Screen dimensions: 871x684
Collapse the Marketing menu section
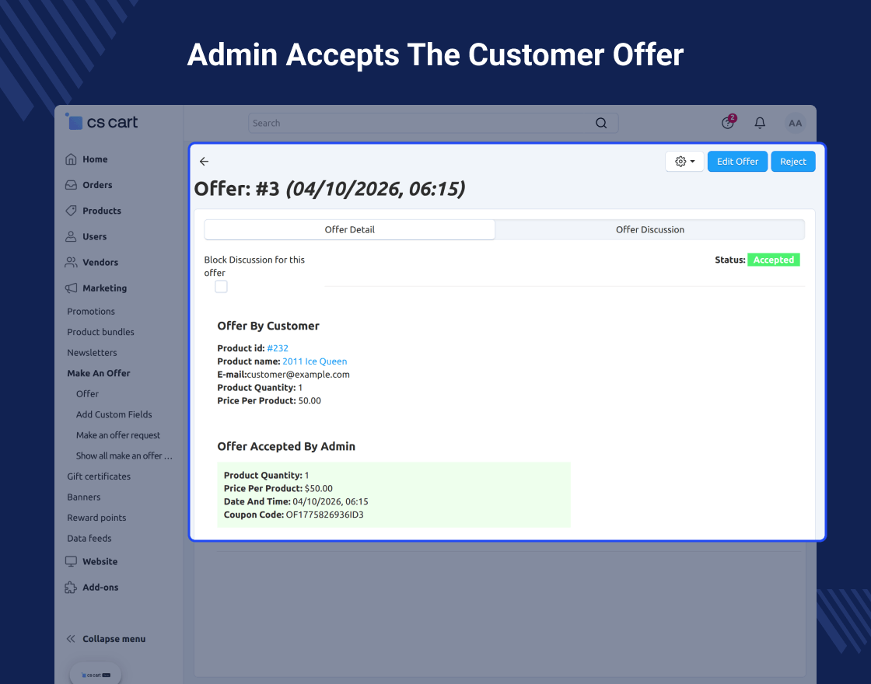[x=104, y=288]
